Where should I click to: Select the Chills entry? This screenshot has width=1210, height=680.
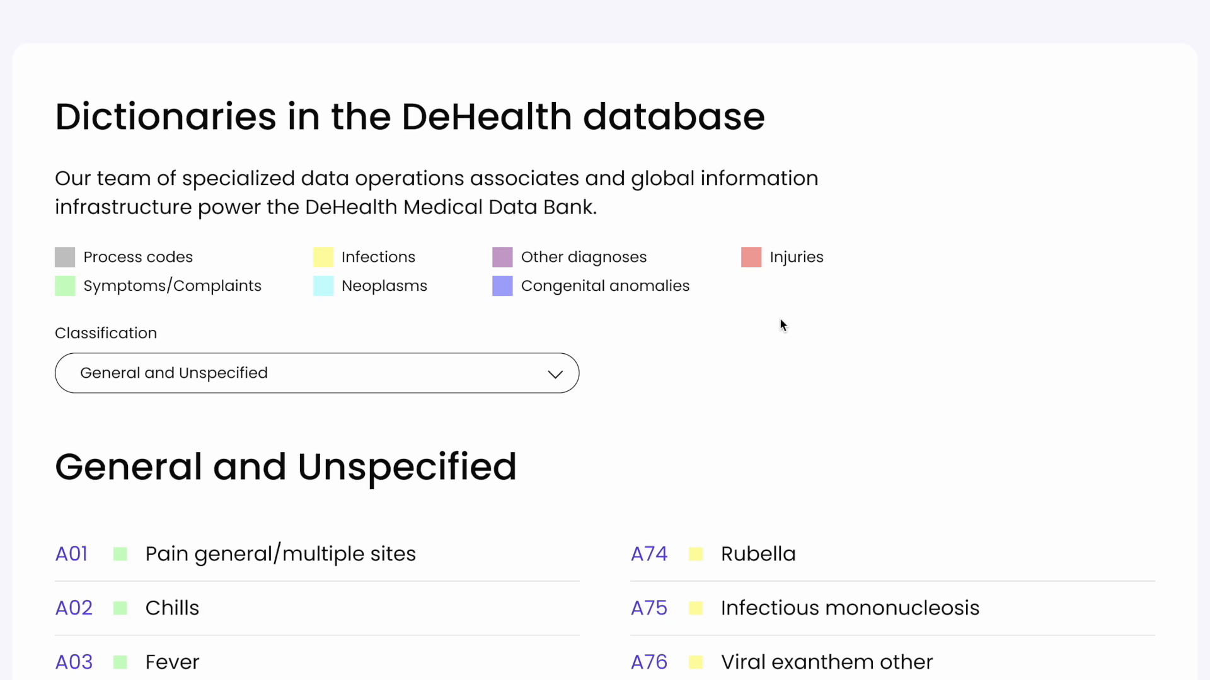[x=172, y=608]
